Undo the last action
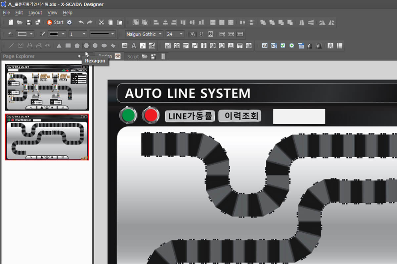 (81, 22)
